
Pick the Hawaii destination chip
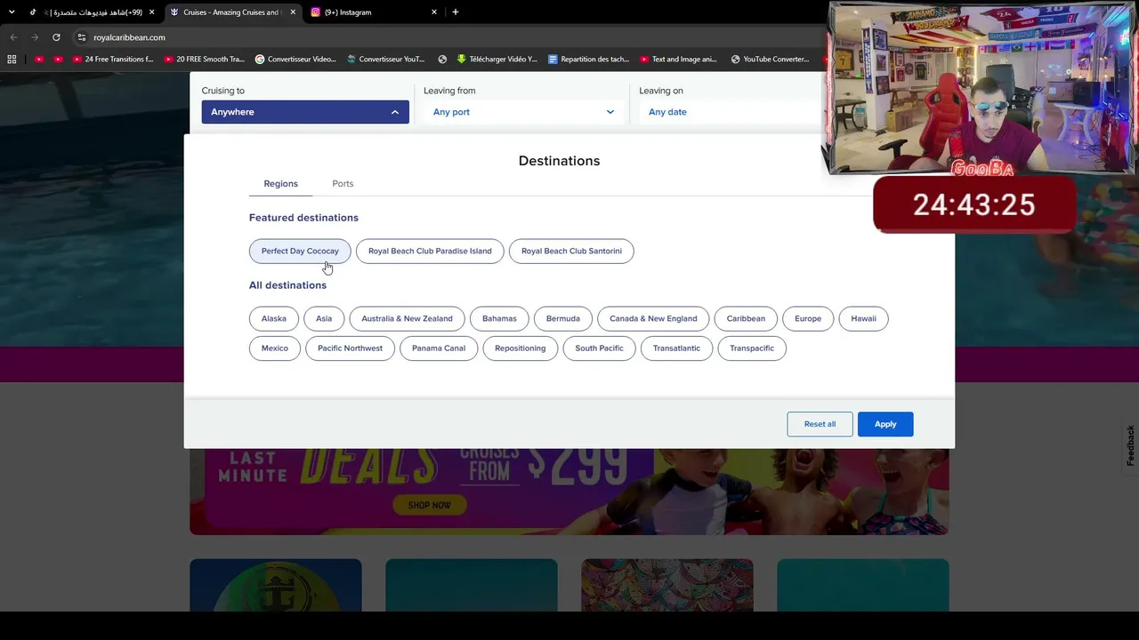pyautogui.click(x=863, y=318)
